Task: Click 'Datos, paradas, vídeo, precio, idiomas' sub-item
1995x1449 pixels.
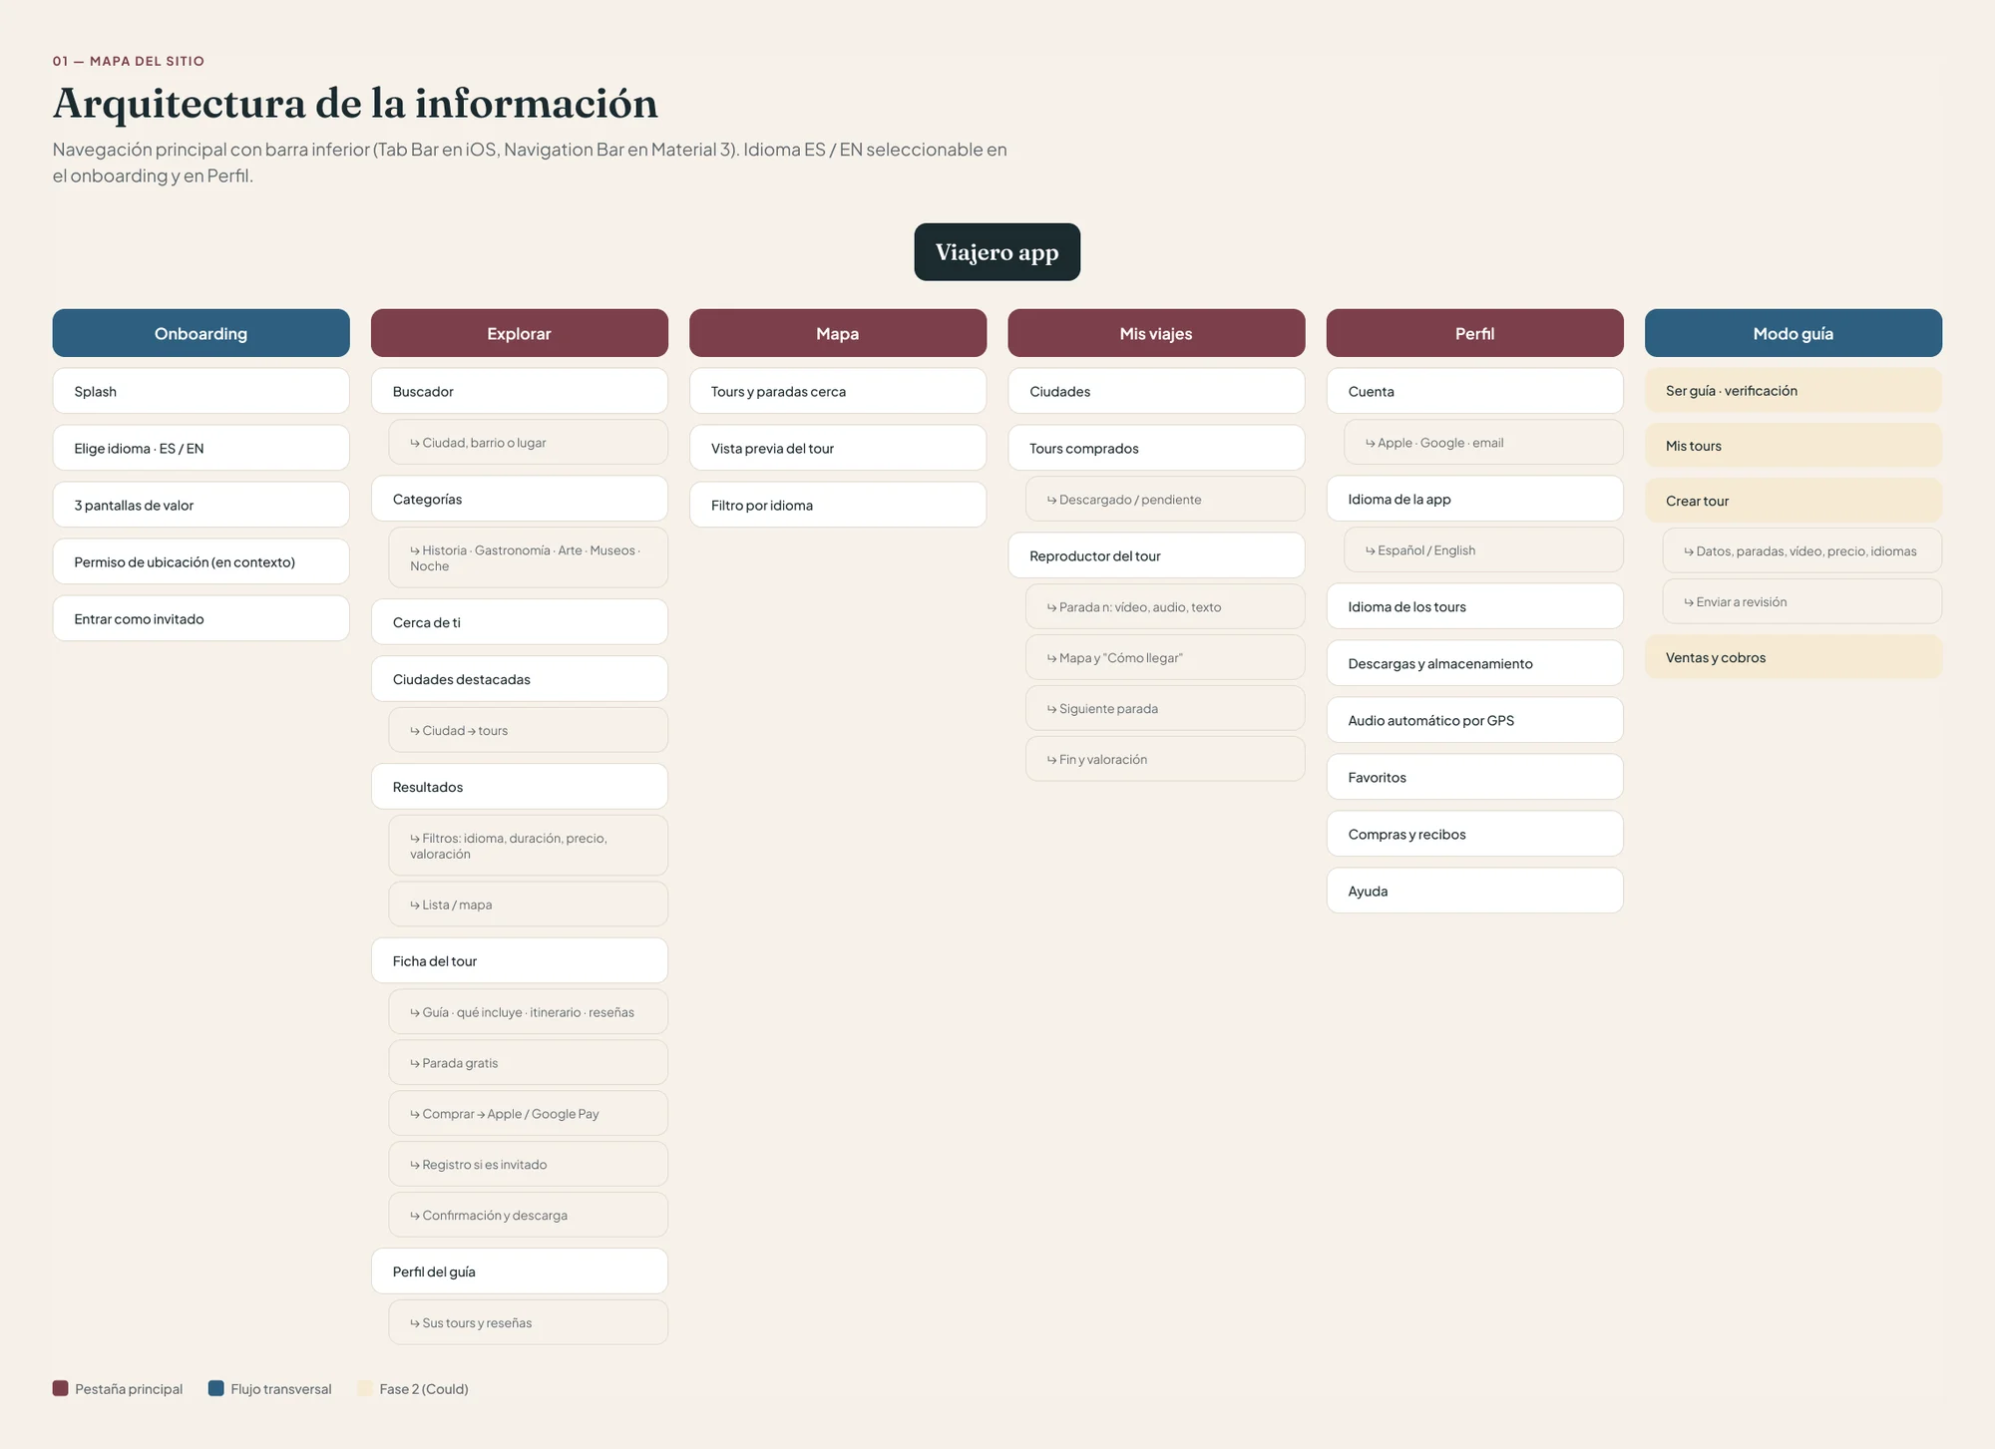Action: click(1802, 550)
